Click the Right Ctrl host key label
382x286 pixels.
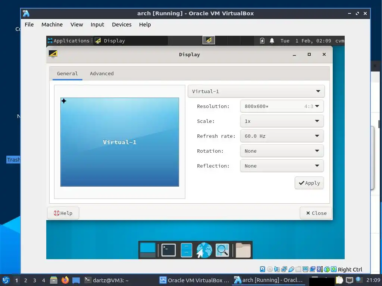tap(350, 270)
